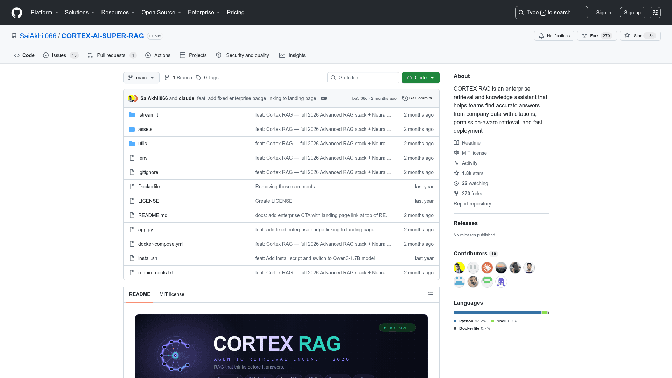Viewport: 672px width, 378px height.
Task: Switch to Security and quality tab
Action: click(x=243, y=55)
